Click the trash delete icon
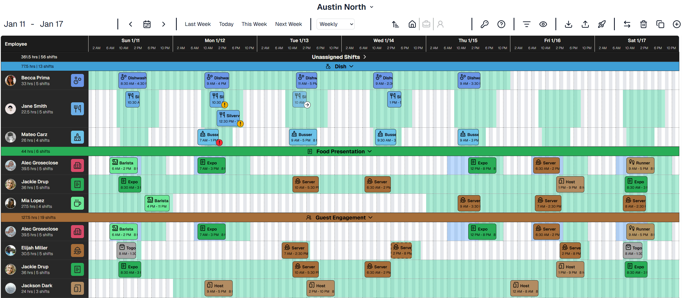 (644, 24)
